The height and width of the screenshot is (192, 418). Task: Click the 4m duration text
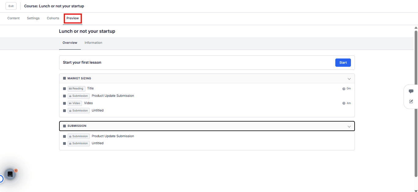point(348,103)
